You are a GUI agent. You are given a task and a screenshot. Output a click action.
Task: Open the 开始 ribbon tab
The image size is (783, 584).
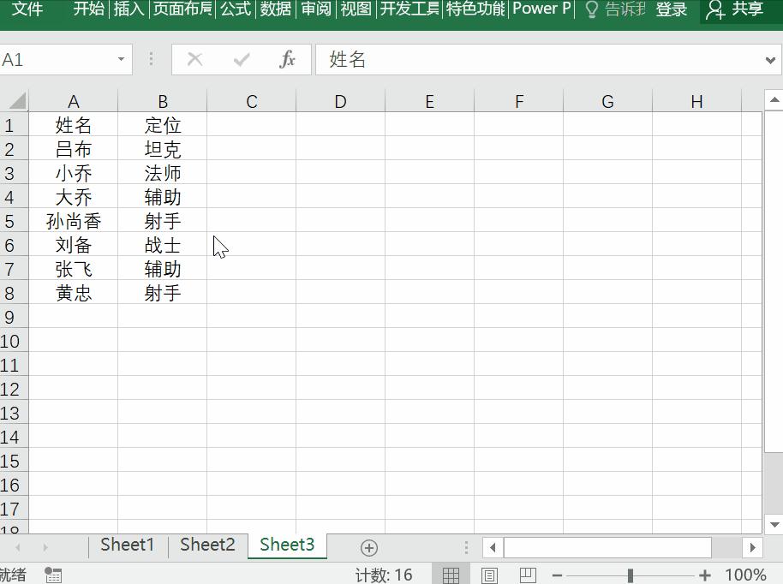88,9
